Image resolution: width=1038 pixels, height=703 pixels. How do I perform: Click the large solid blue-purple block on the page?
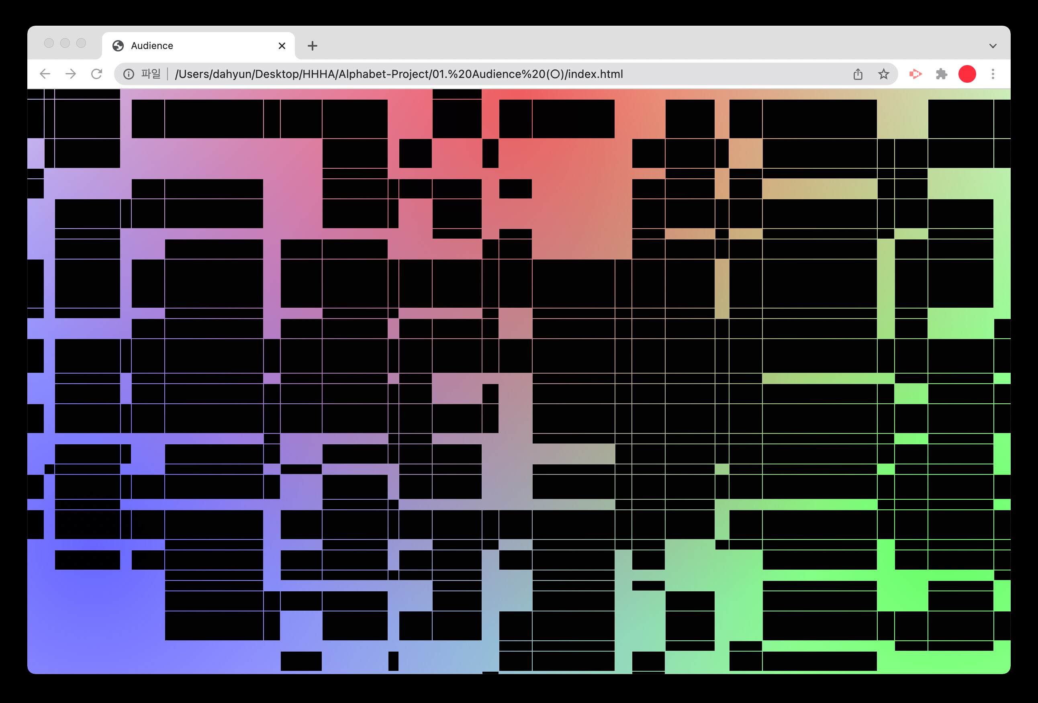[x=96, y=616]
